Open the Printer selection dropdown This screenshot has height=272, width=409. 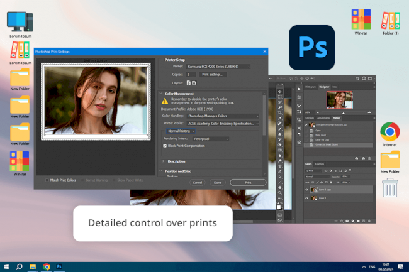coord(218,66)
